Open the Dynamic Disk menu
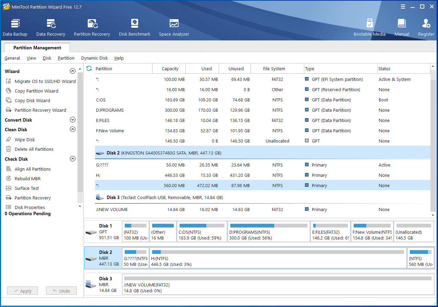The image size is (438, 307). (95, 58)
